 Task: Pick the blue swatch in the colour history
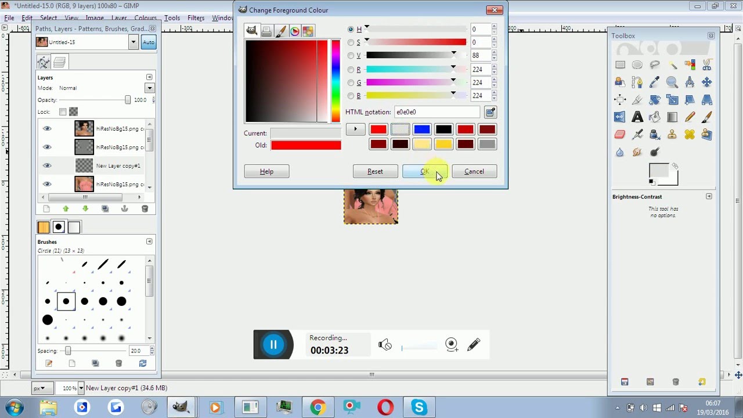tap(422, 129)
